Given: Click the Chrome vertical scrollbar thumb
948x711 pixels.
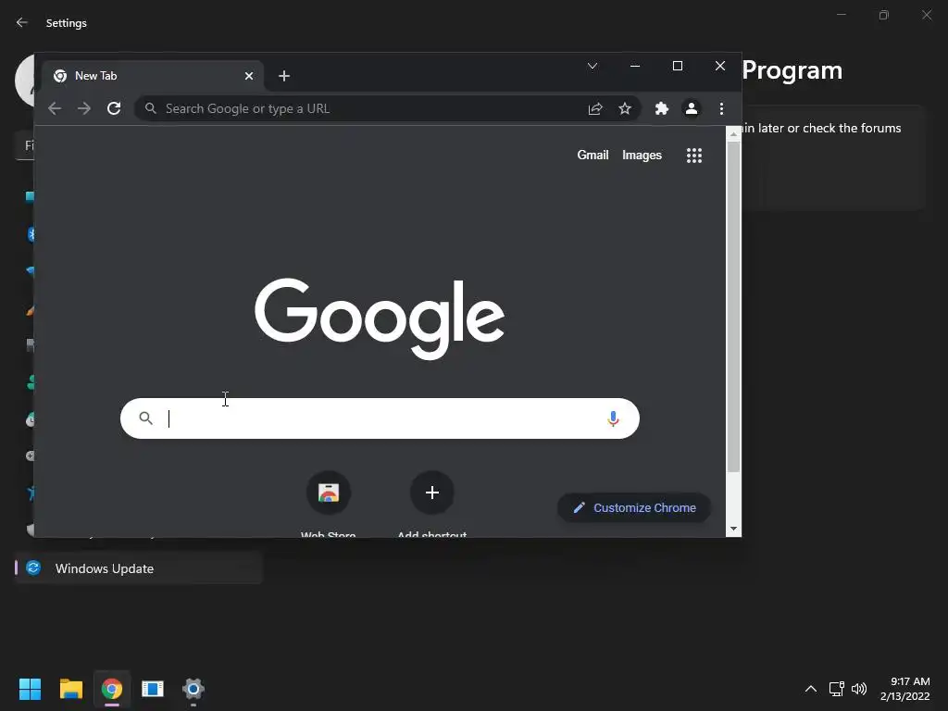Looking at the screenshot, I should [733, 306].
